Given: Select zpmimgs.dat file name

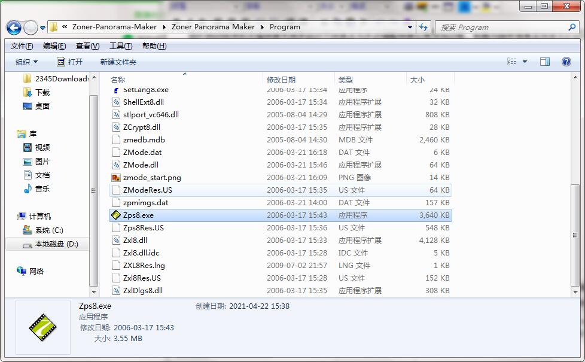Looking at the screenshot, I should pos(145,203).
